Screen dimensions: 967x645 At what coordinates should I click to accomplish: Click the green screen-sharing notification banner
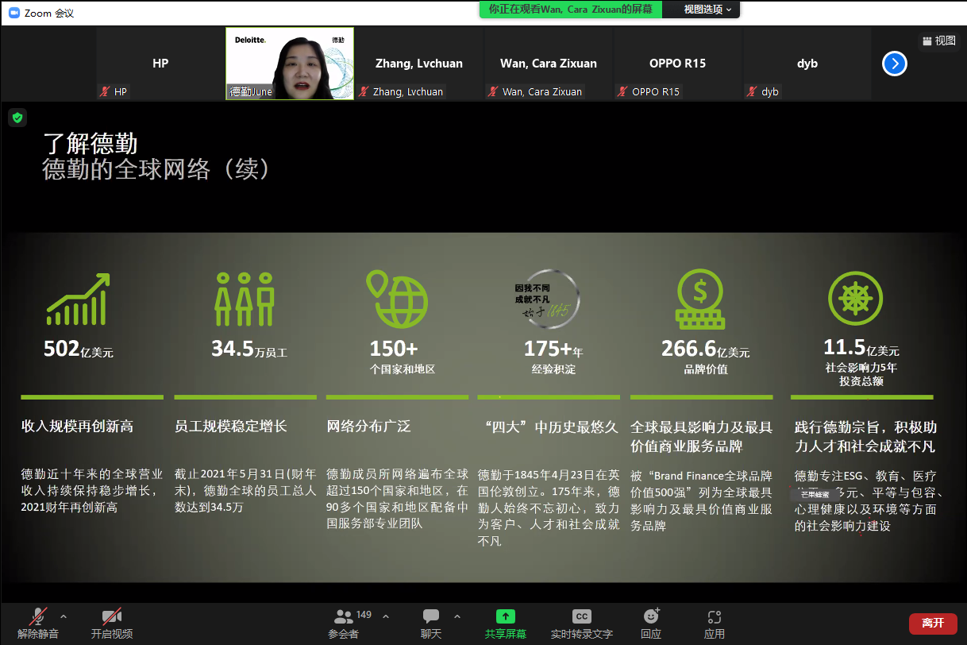click(570, 10)
